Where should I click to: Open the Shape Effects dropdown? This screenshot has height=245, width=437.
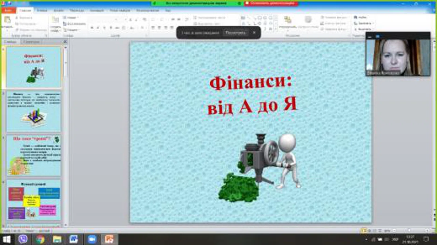pos(334,29)
